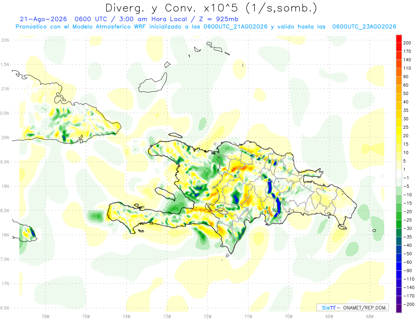The image size is (415, 321).
Task: Click the white swatch between 1 and -1
Action: 399,174
